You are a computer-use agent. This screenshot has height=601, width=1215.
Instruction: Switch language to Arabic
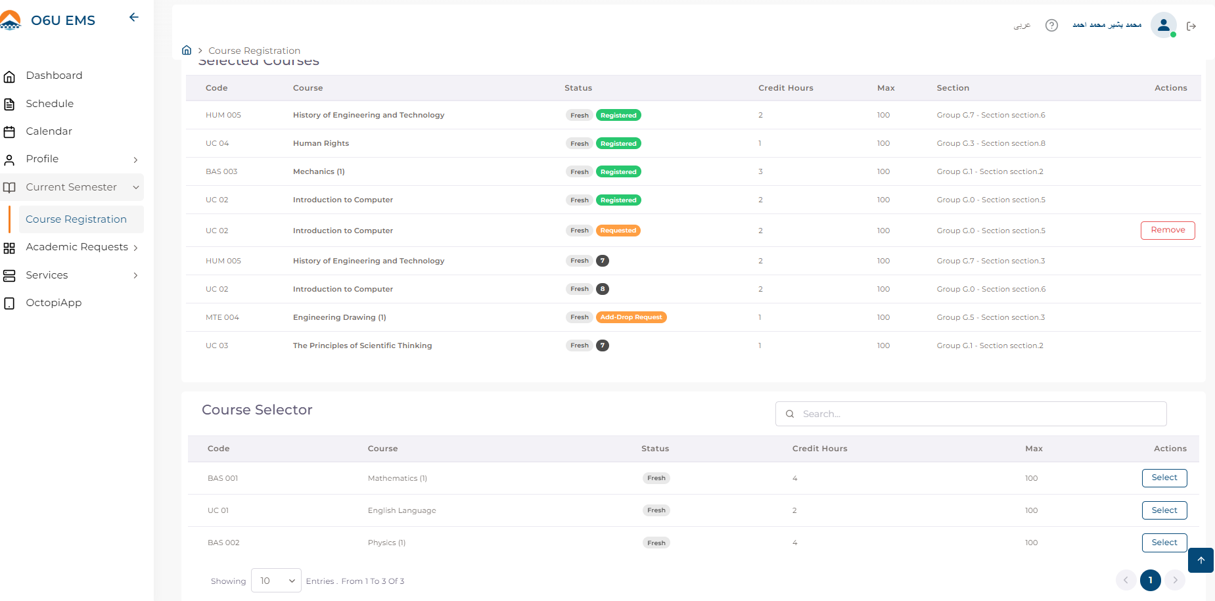tap(1022, 26)
